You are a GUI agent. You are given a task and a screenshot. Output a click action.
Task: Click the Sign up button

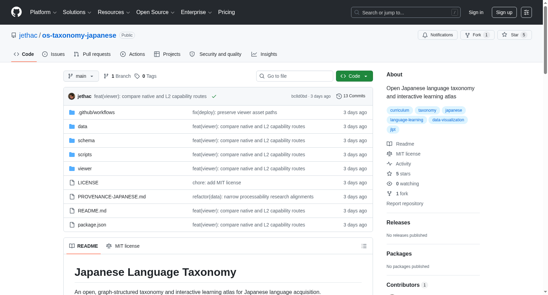(504, 12)
